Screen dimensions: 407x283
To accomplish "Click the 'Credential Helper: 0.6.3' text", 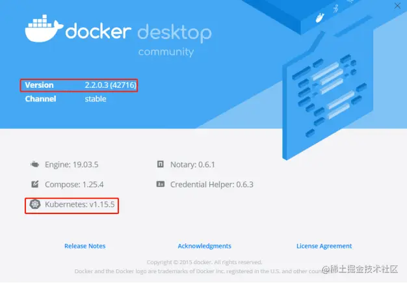I will pyautogui.click(x=212, y=184).
